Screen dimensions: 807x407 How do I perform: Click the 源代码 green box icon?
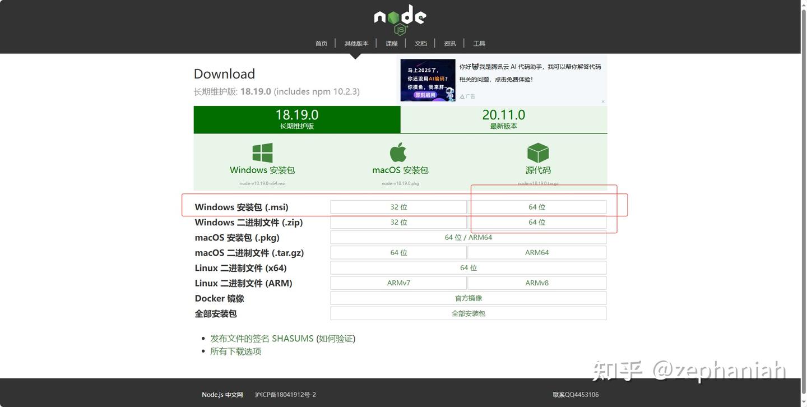point(537,150)
